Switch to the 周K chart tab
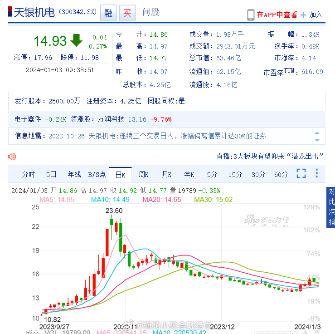Image resolution: width=335 pixels, height=334 pixels. [143, 174]
